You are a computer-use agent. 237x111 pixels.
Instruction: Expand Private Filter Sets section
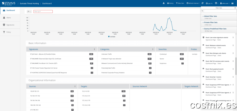tap(211, 22)
